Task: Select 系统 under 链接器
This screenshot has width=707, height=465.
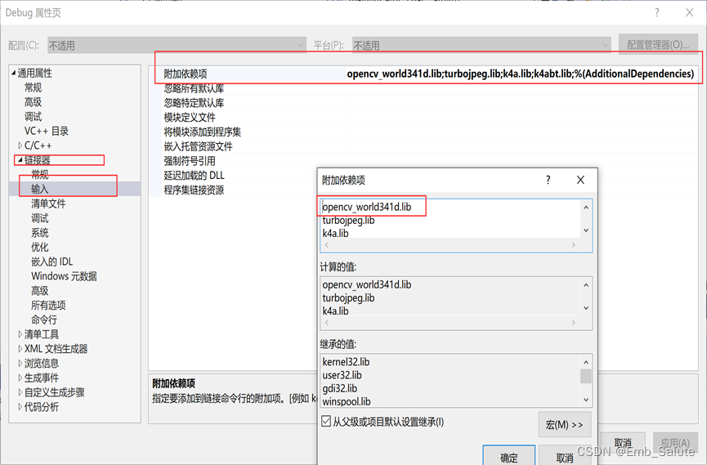Action: coord(40,233)
